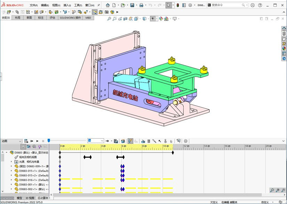Open a file using the Open folder icon
This screenshot has width=287, height=204.
tap(123, 5)
